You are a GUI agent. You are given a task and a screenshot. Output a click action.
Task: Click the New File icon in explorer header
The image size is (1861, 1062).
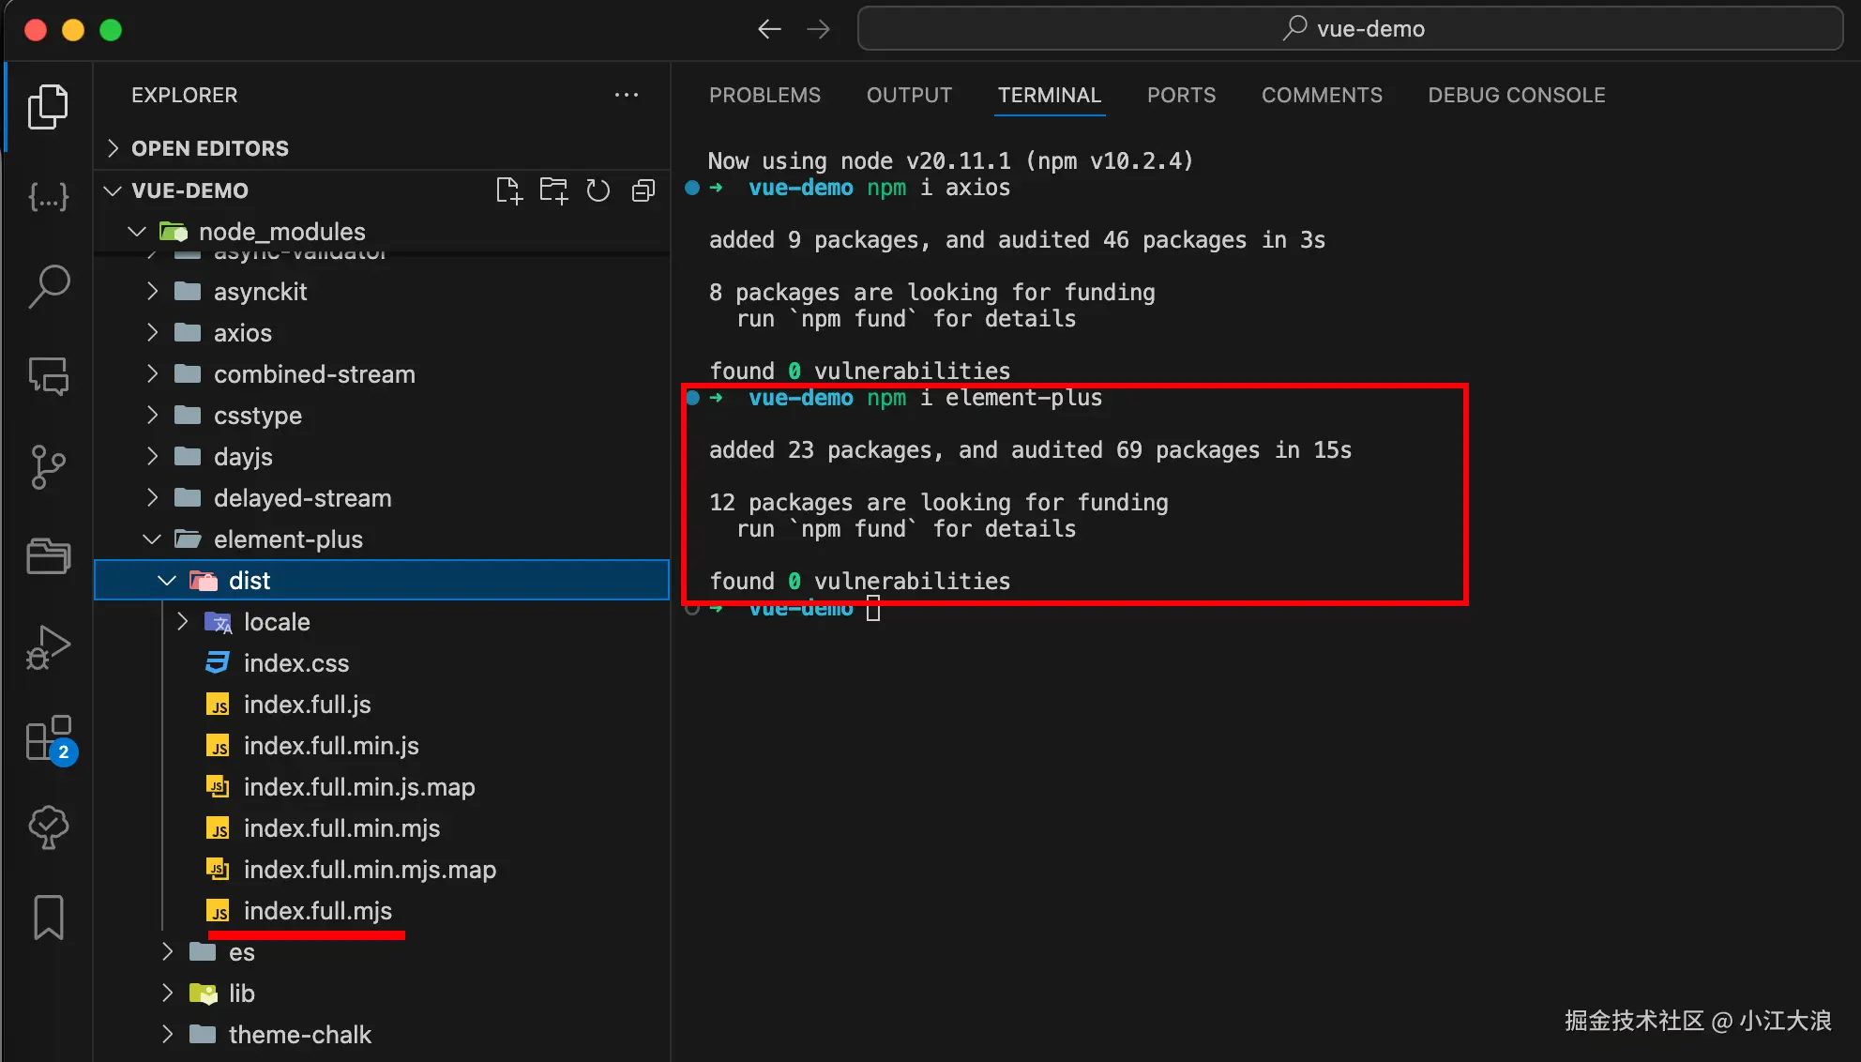508,190
